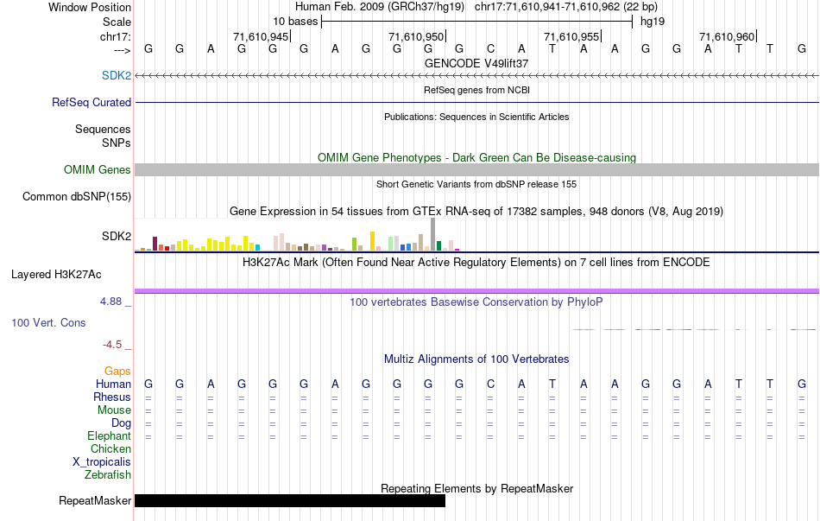Viewport: 820px width, 521px height.
Task: Click the C base in the reference sequence row
Action: (x=490, y=48)
